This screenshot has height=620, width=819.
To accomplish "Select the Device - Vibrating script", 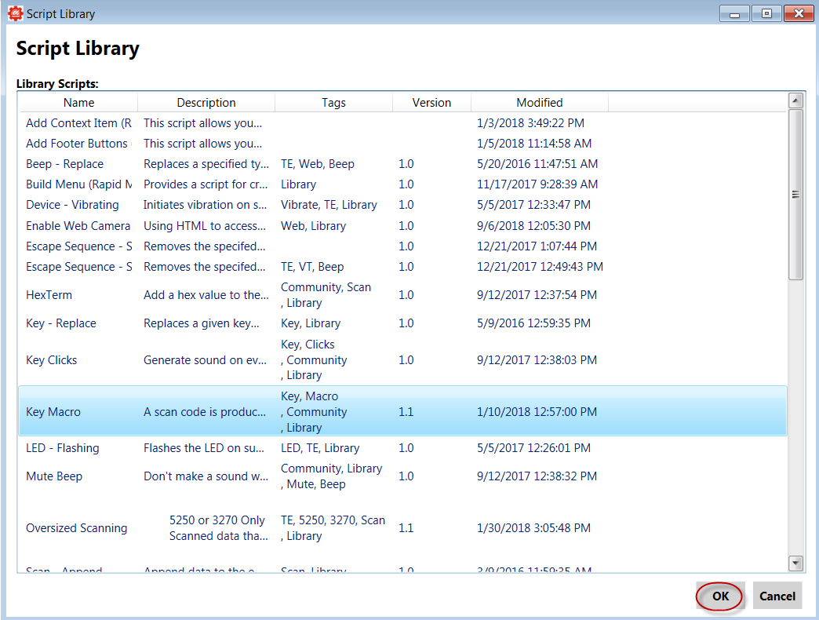I will click(x=402, y=205).
